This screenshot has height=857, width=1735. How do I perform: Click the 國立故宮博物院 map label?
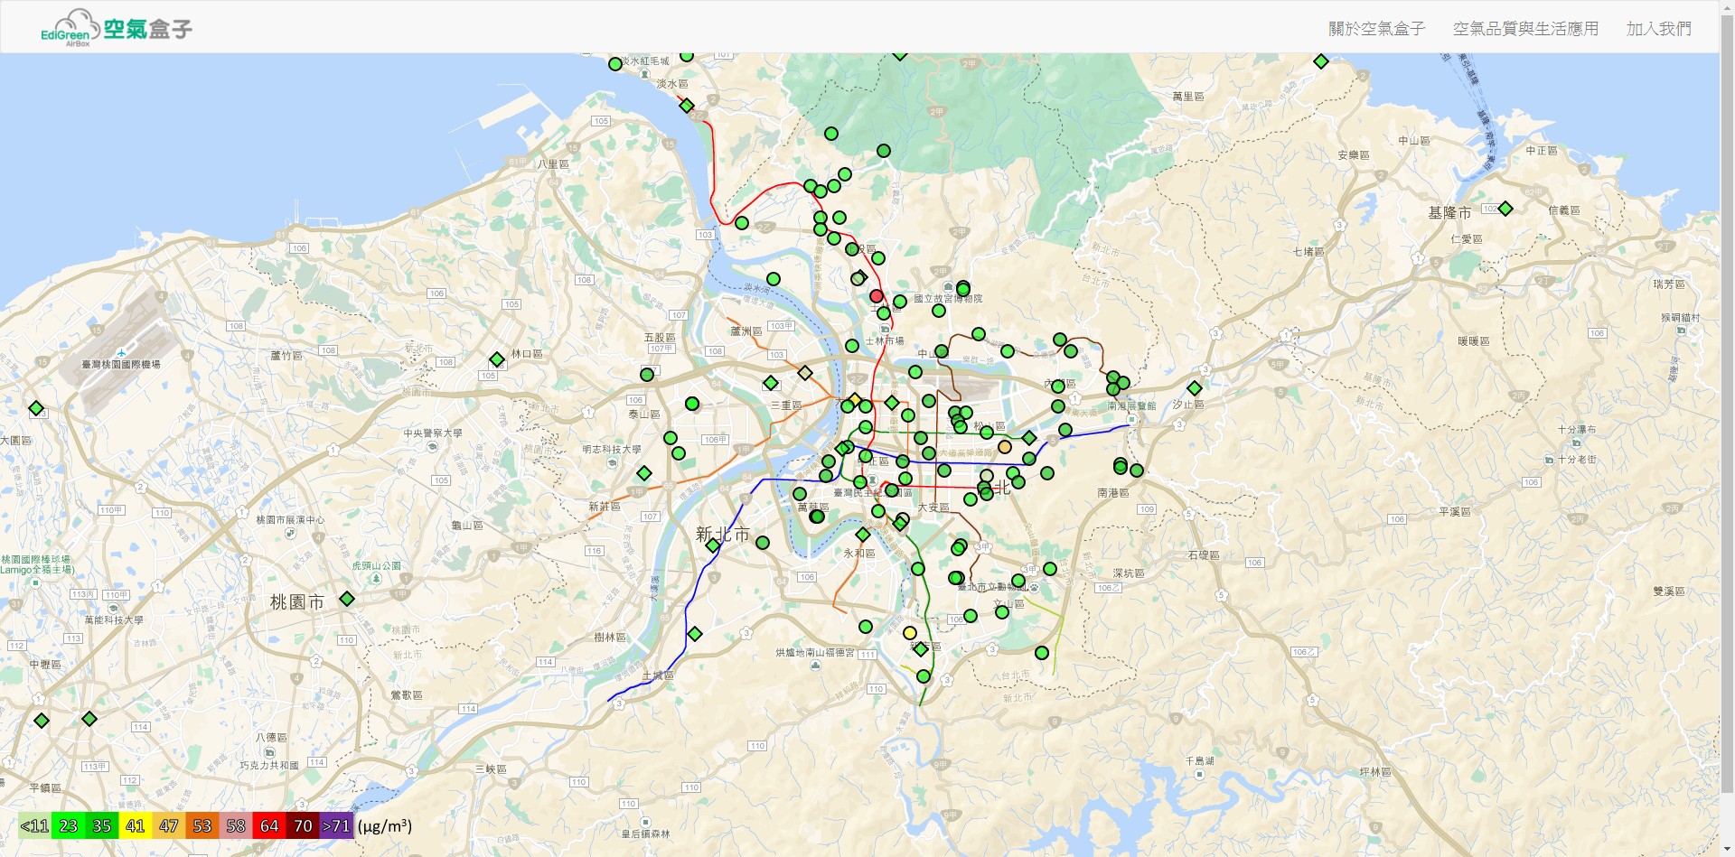(x=948, y=299)
